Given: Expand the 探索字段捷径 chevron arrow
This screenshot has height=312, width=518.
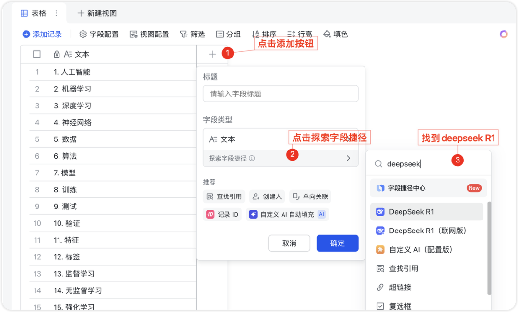Looking at the screenshot, I should coord(349,158).
